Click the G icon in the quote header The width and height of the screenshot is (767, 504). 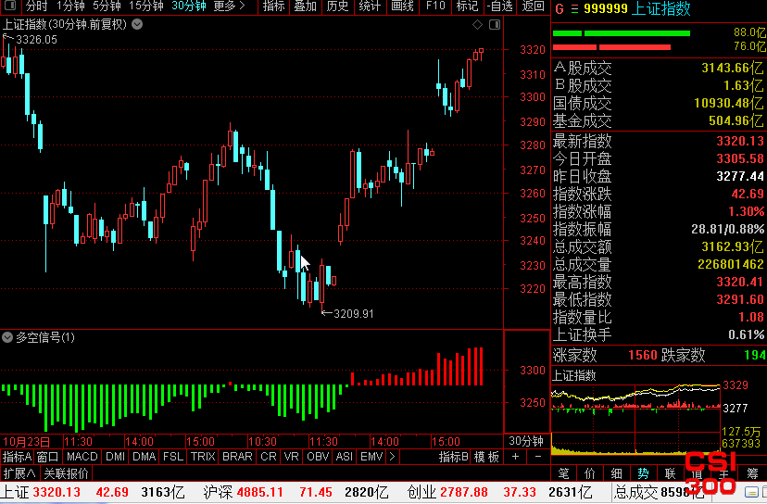(560, 9)
